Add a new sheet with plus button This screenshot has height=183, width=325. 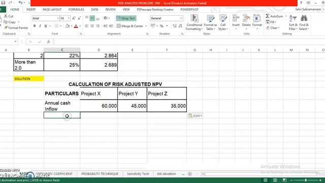189,174
